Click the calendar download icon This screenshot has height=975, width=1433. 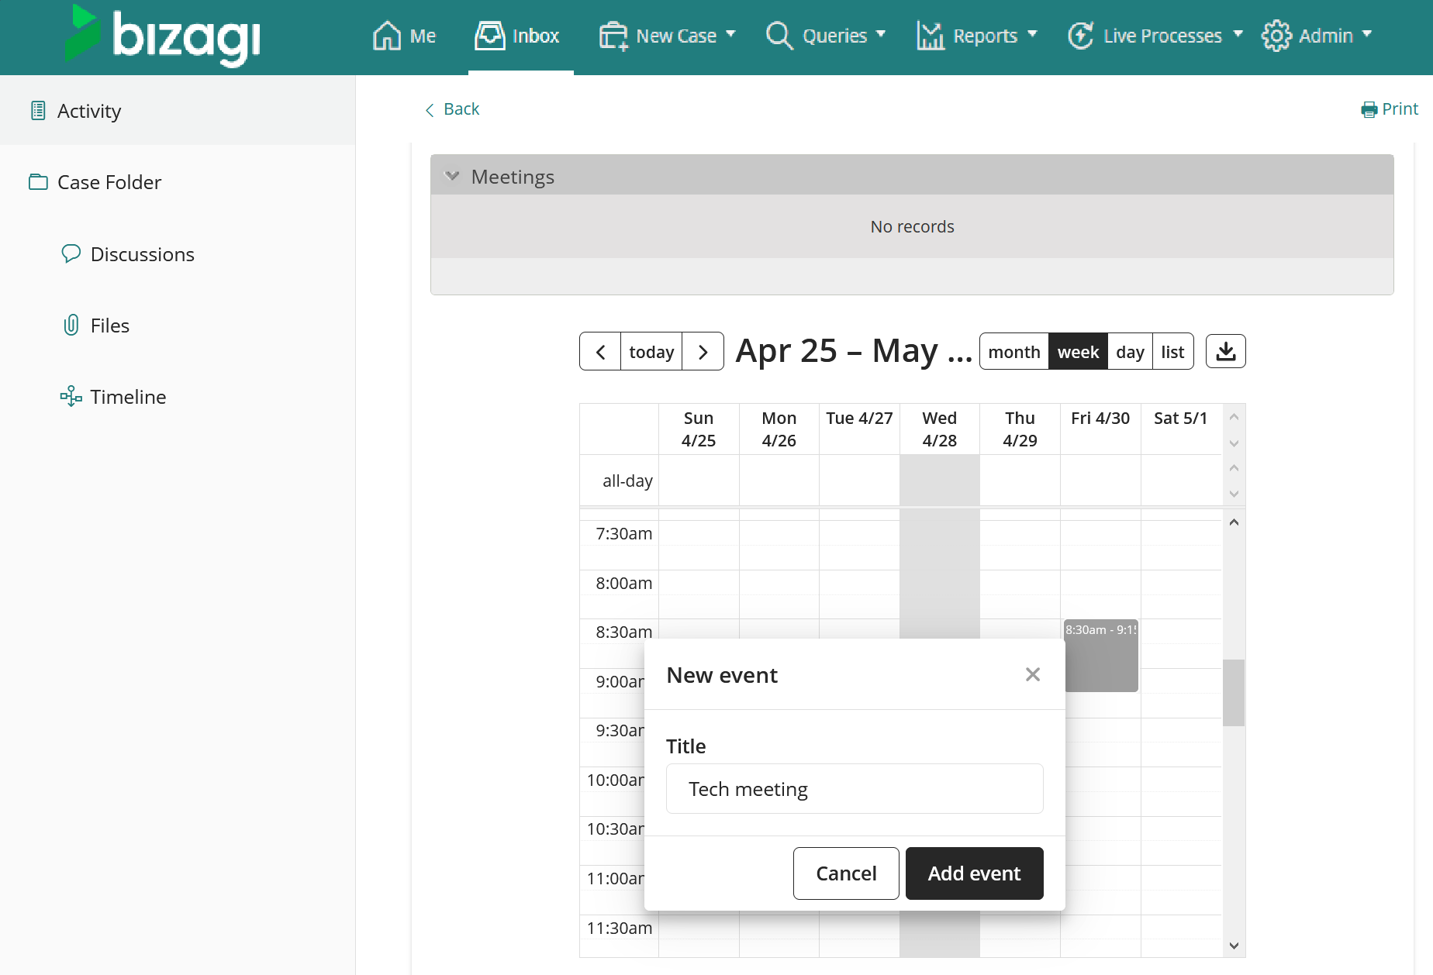tap(1225, 352)
